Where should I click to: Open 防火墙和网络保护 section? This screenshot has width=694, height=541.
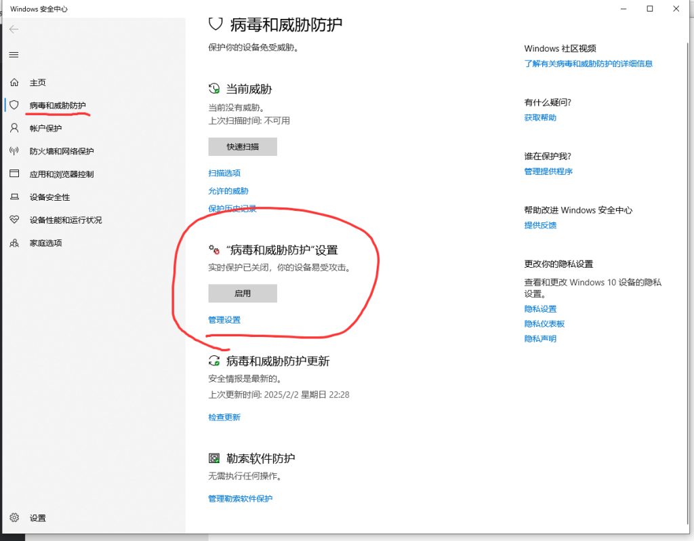[62, 151]
